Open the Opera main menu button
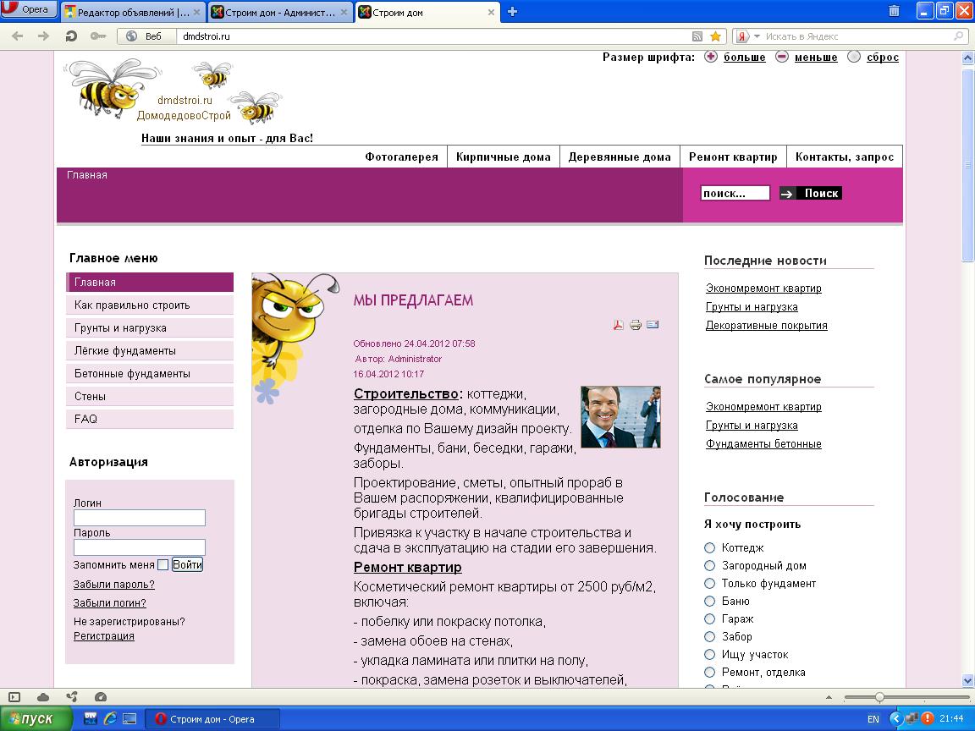 click(x=30, y=10)
